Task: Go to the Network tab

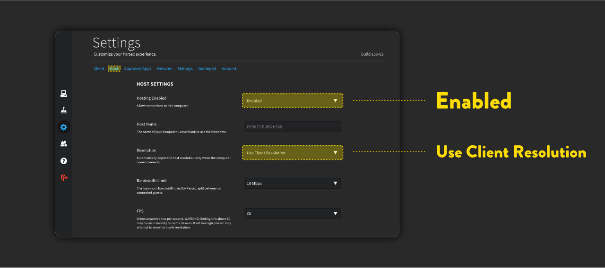Action: (x=164, y=69)
